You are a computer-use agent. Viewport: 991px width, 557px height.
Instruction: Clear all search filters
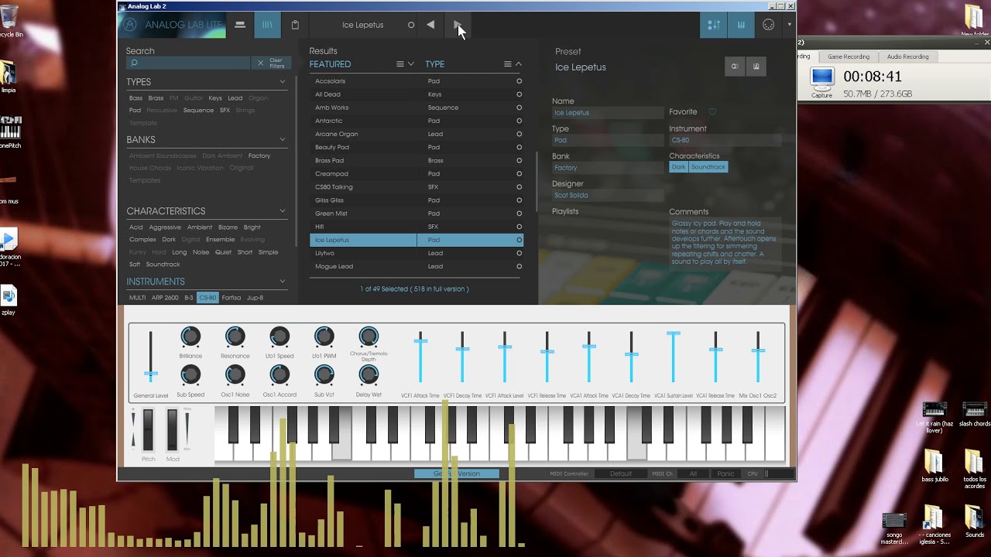tap(271, 63)
